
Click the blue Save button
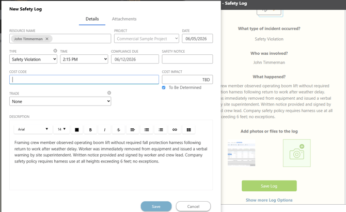pyautogui.click(x=156, y=206)
